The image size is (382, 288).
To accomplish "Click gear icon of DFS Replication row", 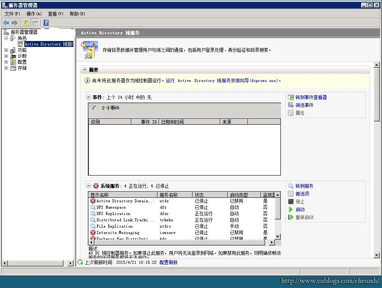I will tap(93, 213).
